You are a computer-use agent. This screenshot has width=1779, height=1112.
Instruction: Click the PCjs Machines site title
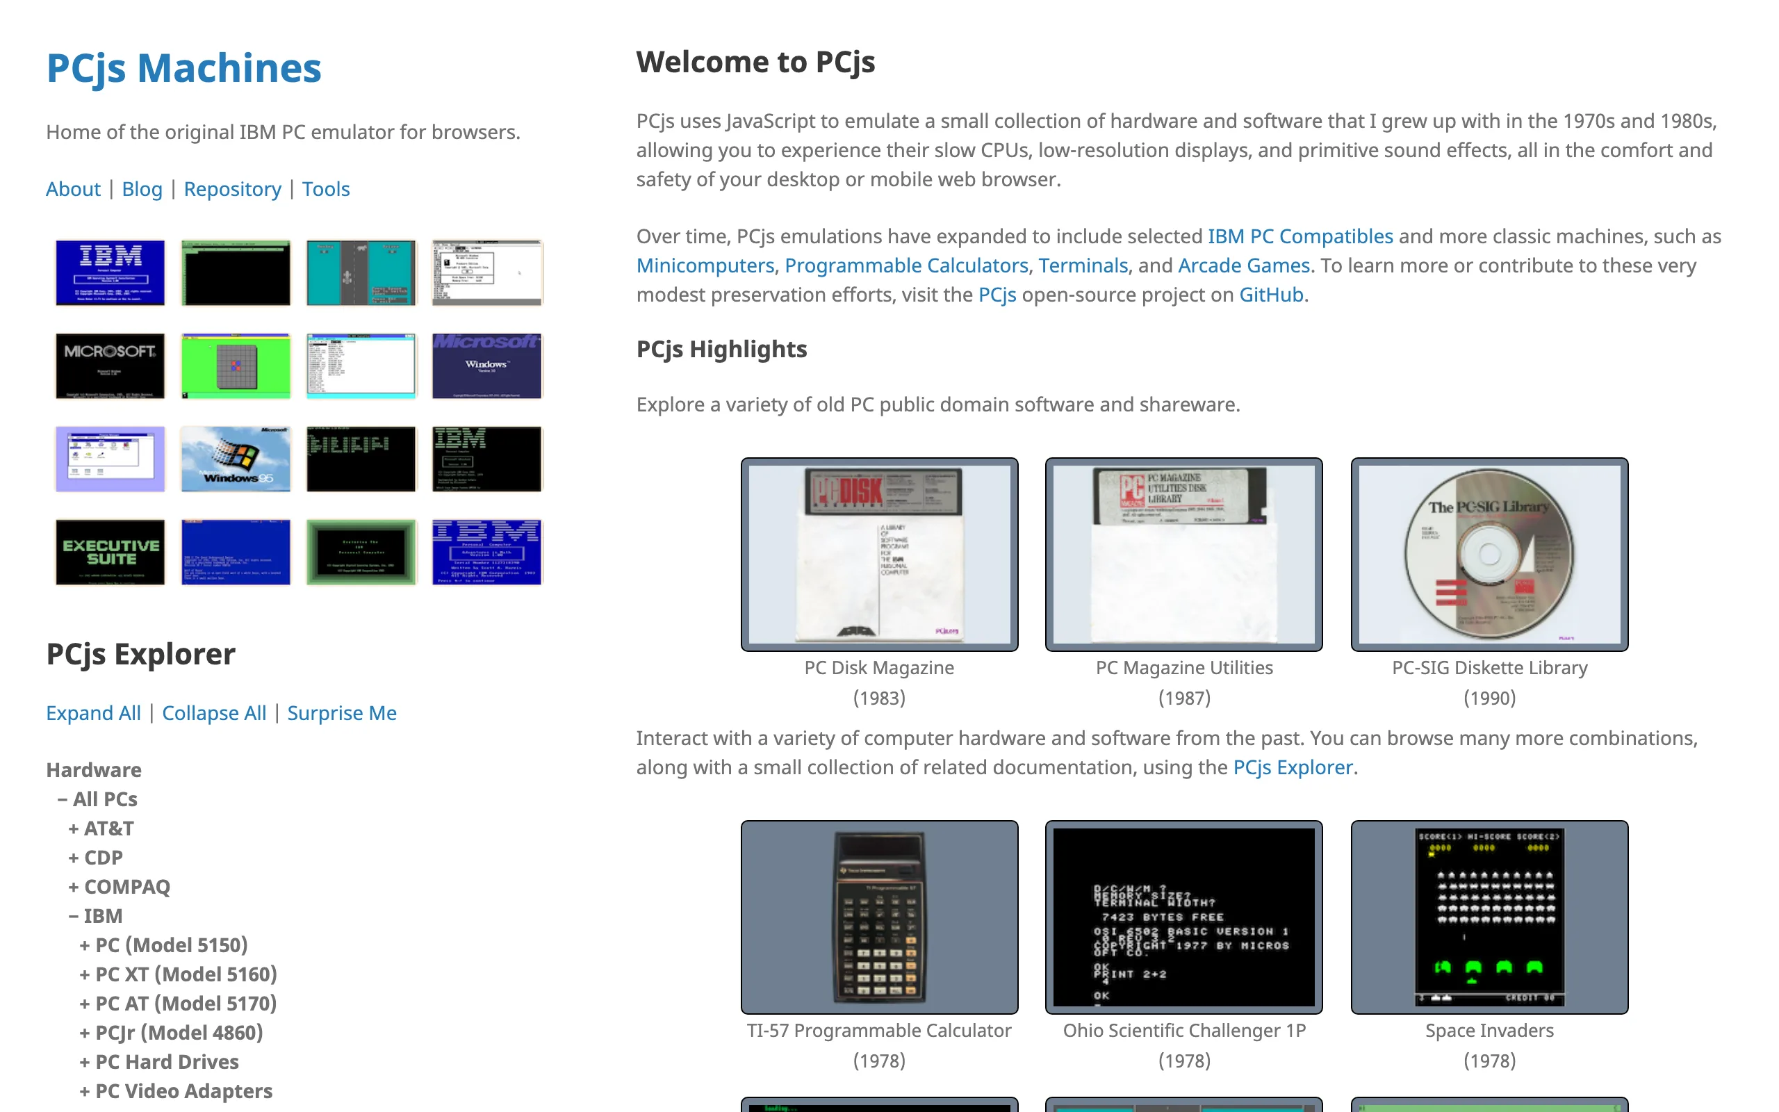pos(183,67)
